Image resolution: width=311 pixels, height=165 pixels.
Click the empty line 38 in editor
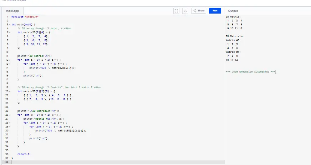pos(107,162)
